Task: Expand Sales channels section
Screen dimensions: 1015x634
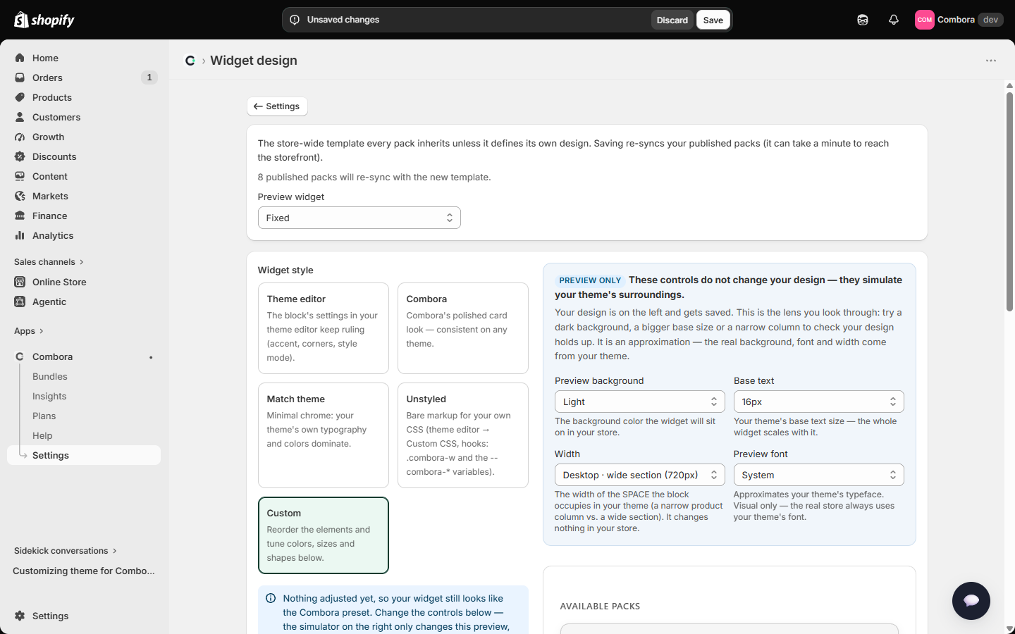Action: click(49, 262)
